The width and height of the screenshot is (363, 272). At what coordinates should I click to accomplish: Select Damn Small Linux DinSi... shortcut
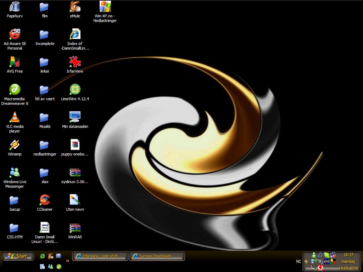point(45,233)
